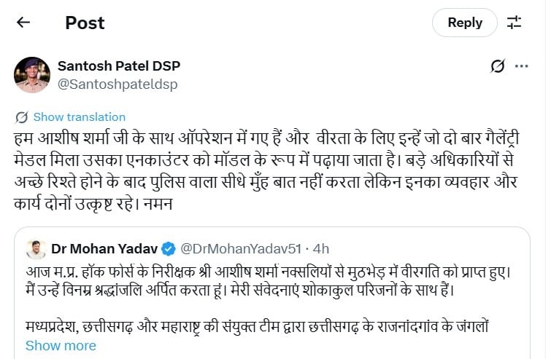This screenshot has width=551, height=359.
Task: Click the Santosh Patel DSP display name
Action: coord(118,66)
